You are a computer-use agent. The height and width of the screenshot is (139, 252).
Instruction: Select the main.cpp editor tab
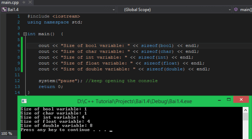tap(10, 2)
